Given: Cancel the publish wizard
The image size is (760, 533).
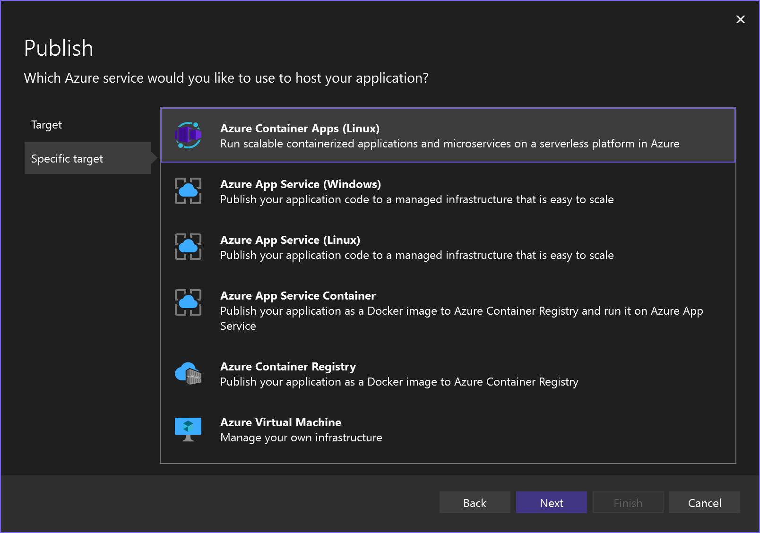Looking at the screenshot, I should [x=704, y=502].
